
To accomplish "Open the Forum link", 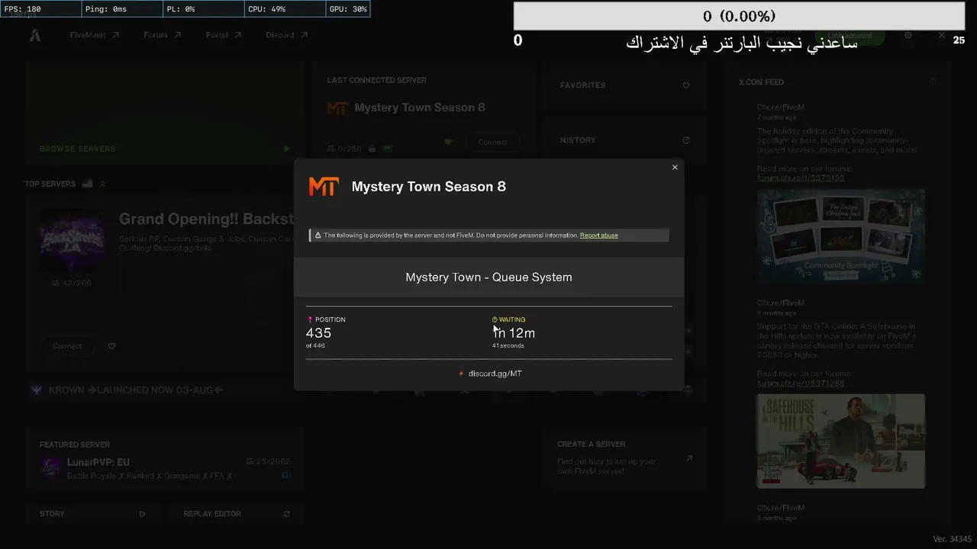I will click(163, 35).
